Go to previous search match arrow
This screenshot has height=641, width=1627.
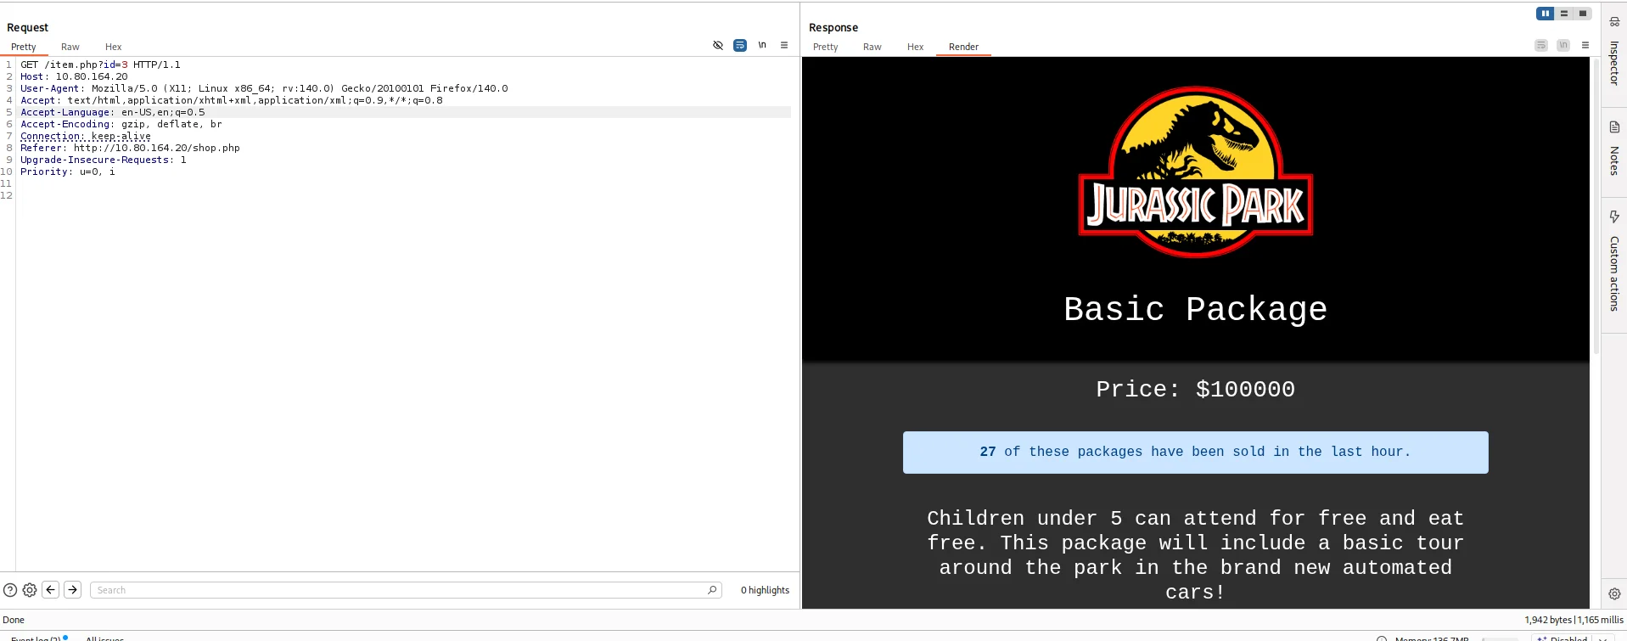[x=51, y=590]
